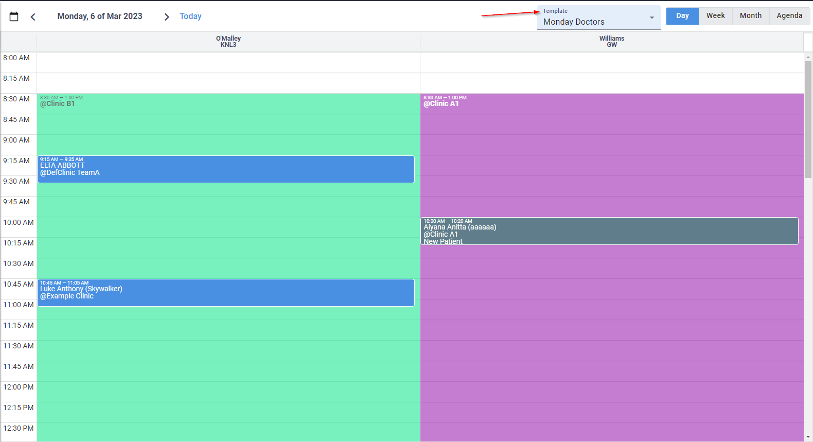Viewport: 813px width, 442px height.
Task: Click the 8:15 AM time label
Action: click(16, 78)
